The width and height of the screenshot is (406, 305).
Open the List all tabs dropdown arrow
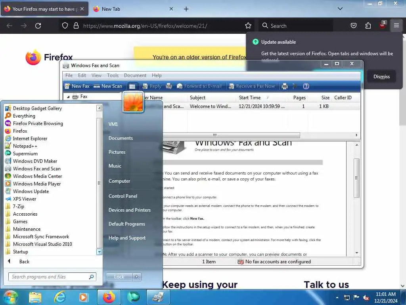click(x=340, y=9)
